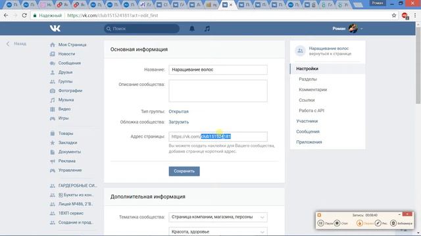Screen dimensions: 421x236
Task: Turn on webcam in recorder widget
Action: [x=393, y=223]
